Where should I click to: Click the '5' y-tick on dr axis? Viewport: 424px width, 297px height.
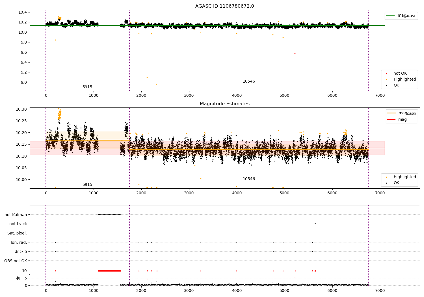pyautogui.click(x=26, y=278)
